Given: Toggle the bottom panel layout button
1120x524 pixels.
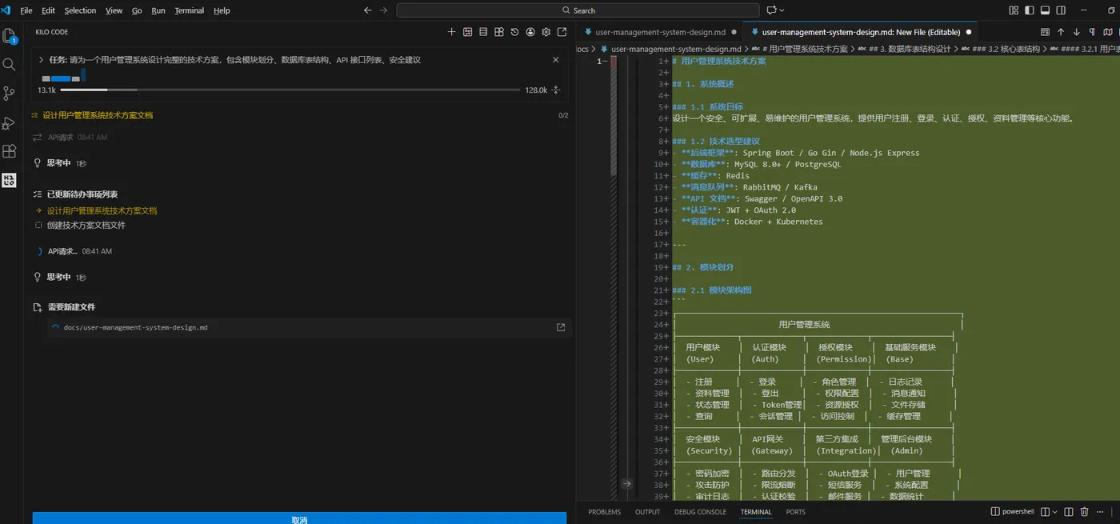Looking at the screenshot, I should [1045, 10].
